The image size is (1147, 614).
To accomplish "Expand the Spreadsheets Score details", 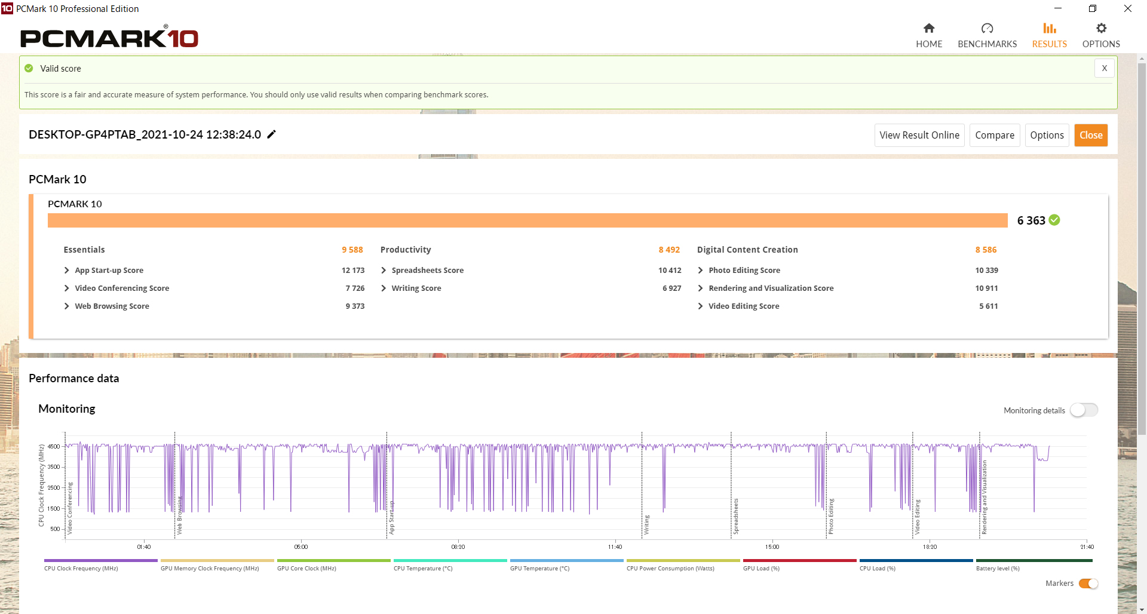I will click(x=384, y=271).
